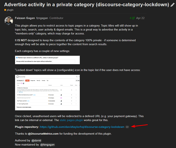Click search magnifier in embedded Discourse screenshot
Screen dimensions: 176x148
(77, 77)
